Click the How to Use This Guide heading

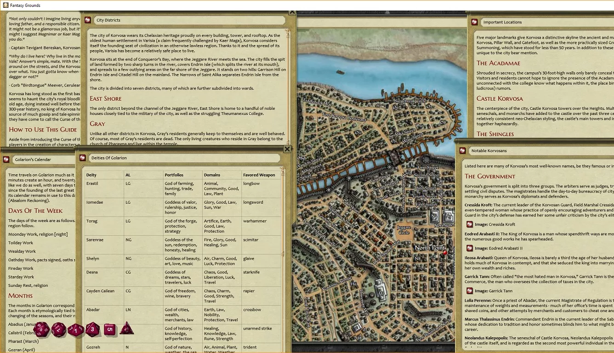(42, 130)
